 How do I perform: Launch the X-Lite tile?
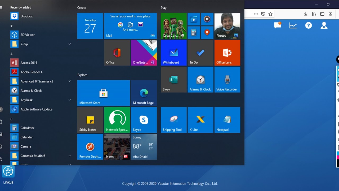tap(200, 120)
